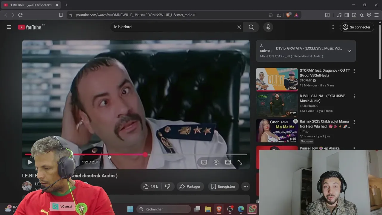The height and width of the screenshot is (215, 382).
Task: Click the address bar URL
Action: [x=136, y=15]
